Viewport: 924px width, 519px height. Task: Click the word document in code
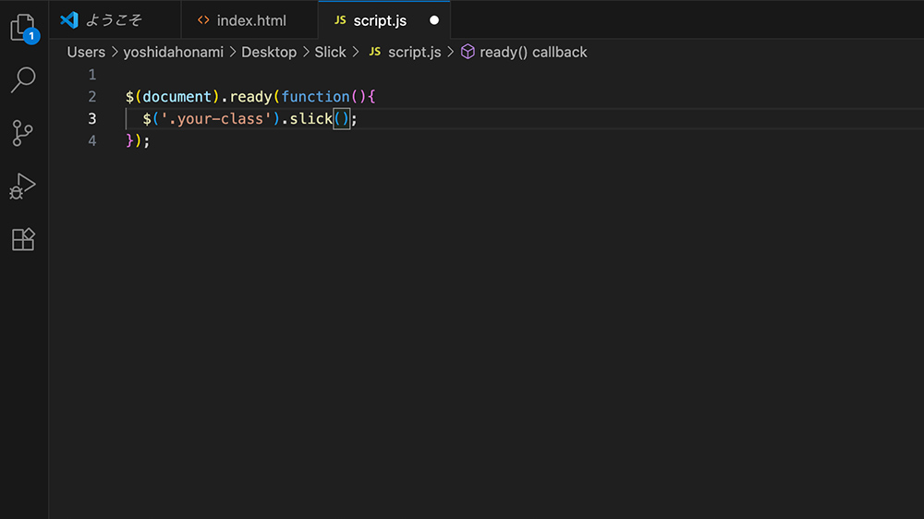pos(176,97)
